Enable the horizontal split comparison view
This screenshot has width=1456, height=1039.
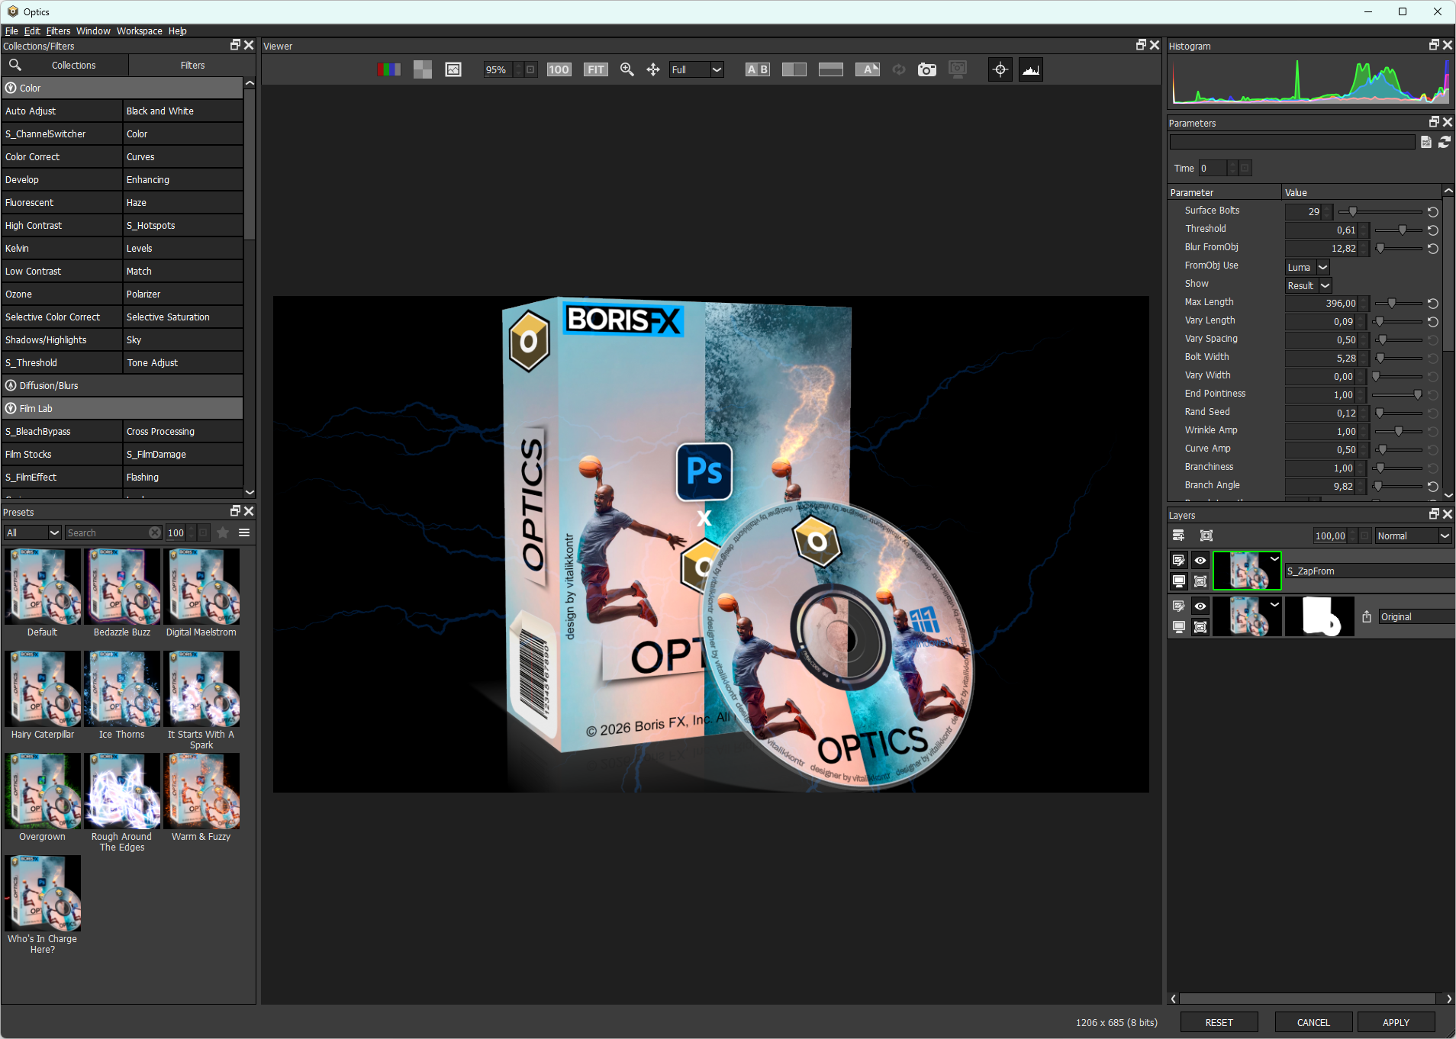tap(830, 69)
